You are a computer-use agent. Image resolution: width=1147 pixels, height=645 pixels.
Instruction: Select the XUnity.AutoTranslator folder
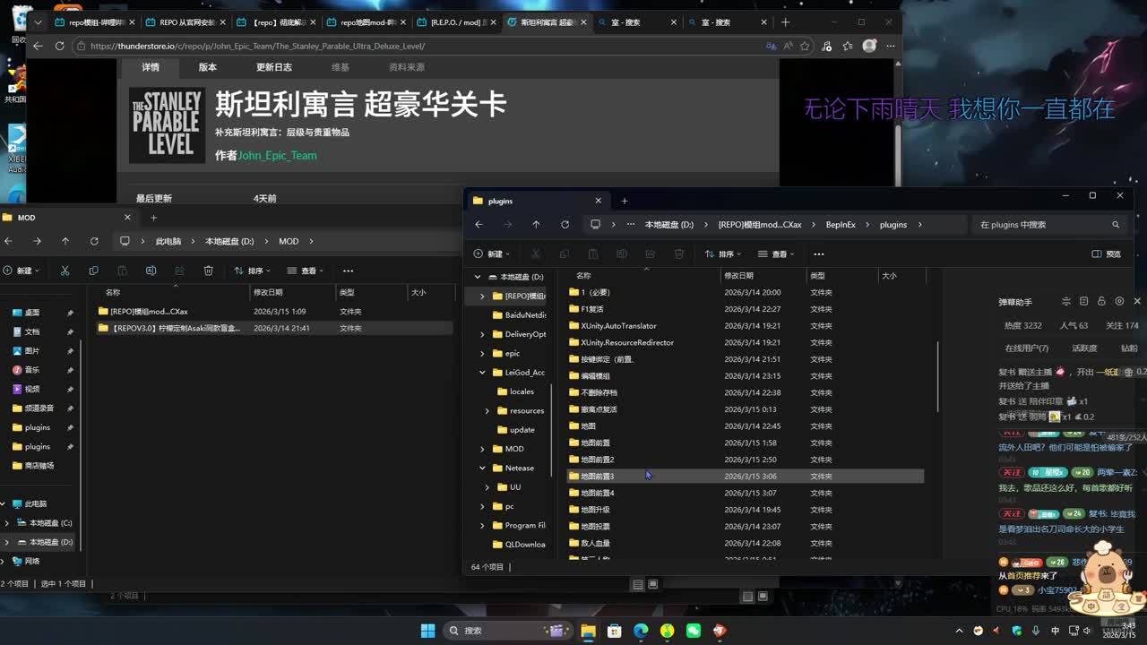618,326
